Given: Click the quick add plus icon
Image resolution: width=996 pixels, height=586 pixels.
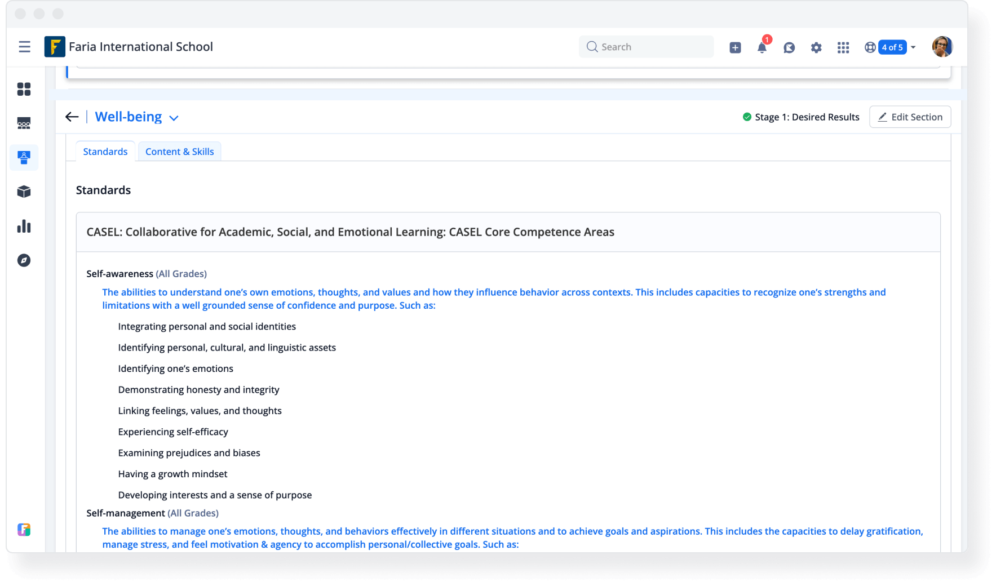Looking at the screenshot, I should (x=735, y=47).
